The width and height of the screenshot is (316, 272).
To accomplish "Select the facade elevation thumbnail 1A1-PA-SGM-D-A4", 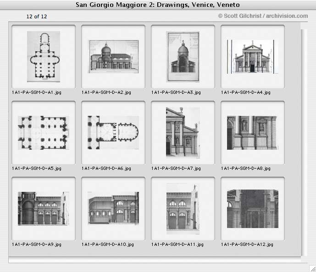I will pyautogui.click(x=253, y=56).
